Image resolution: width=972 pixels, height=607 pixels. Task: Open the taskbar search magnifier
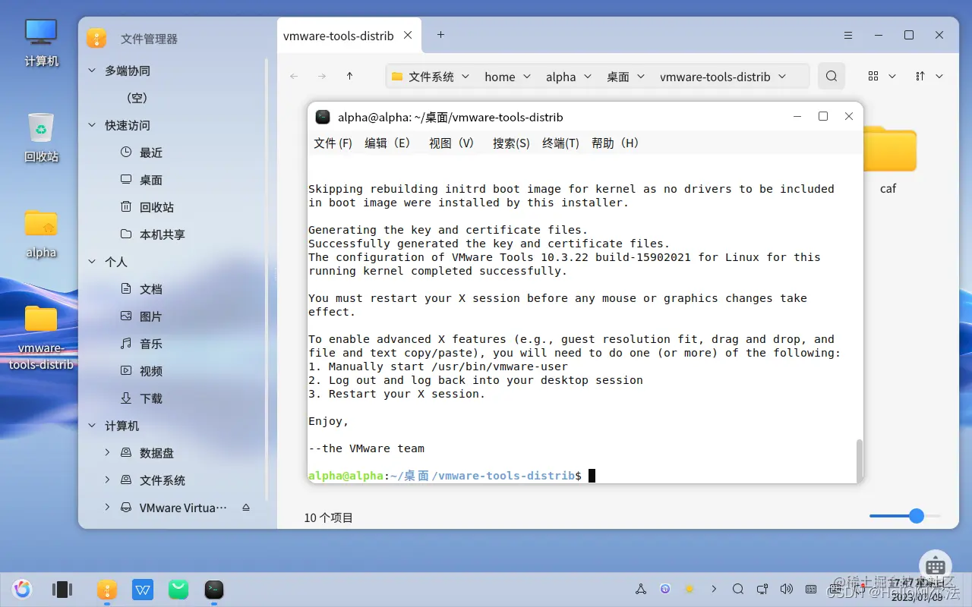point(737,589)
